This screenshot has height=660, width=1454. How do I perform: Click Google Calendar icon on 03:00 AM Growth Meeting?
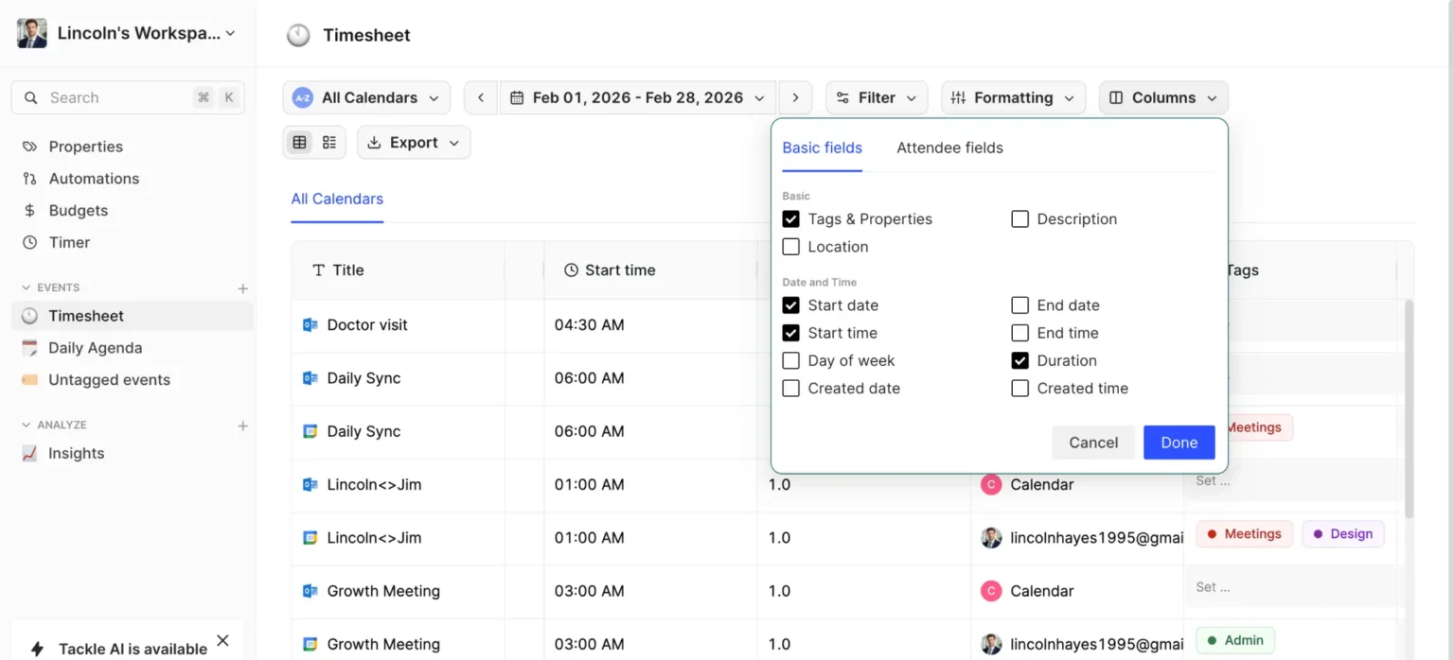pos(310,644)
